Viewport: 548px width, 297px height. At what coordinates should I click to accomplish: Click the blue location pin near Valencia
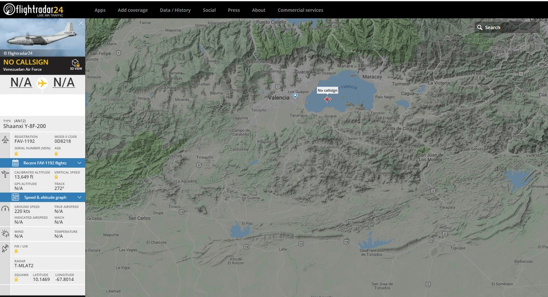point(295,96)
